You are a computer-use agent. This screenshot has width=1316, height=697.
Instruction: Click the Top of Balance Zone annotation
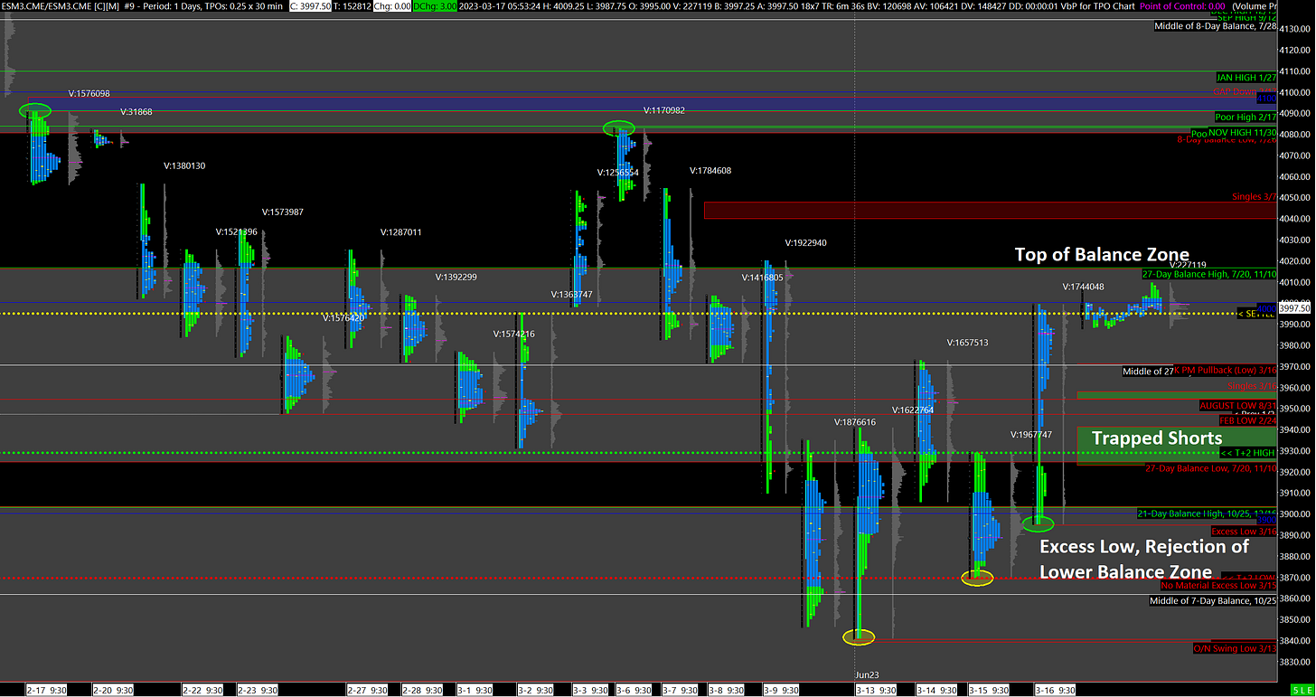(x=1102, y=254)
